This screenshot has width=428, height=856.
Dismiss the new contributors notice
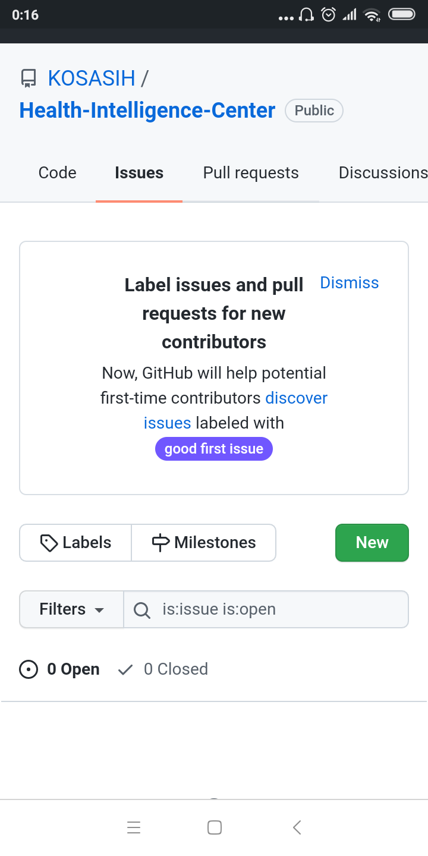[349, 283]
